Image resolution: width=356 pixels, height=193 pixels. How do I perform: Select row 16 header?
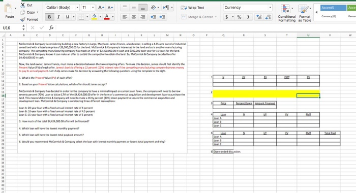3,95
